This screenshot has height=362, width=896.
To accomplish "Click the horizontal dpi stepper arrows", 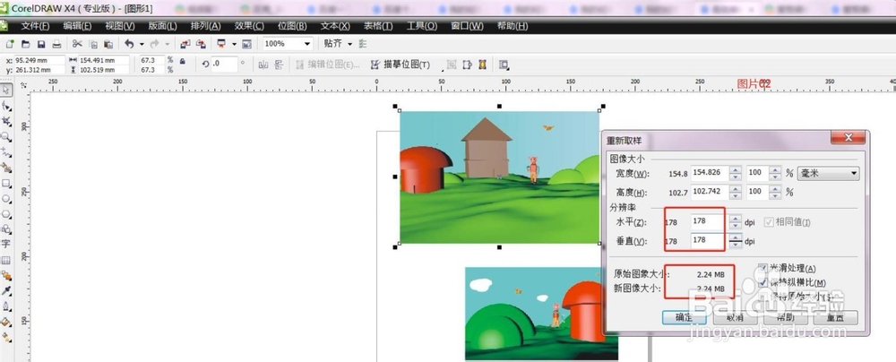I will tap(736, 221).
